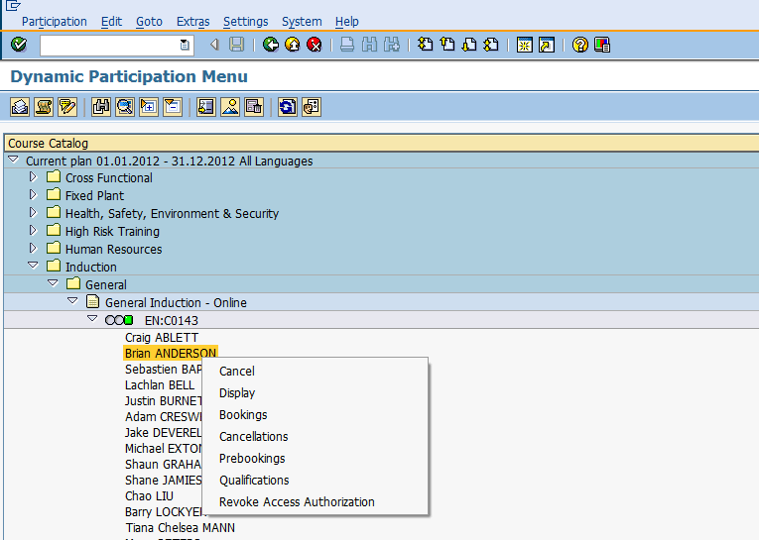Choose Revoke Access Authorization in the context menu

[x=315, y=501]
